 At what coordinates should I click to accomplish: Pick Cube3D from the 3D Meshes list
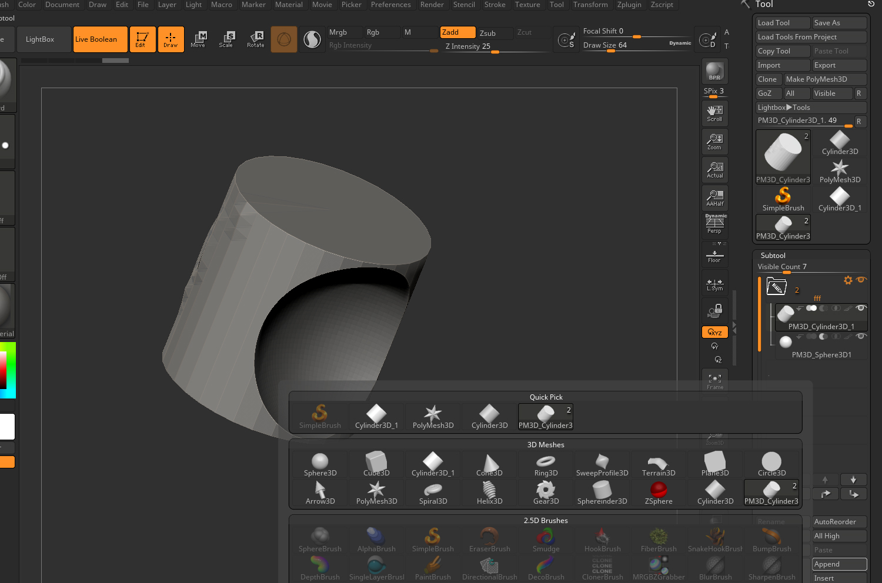point(376,464)
